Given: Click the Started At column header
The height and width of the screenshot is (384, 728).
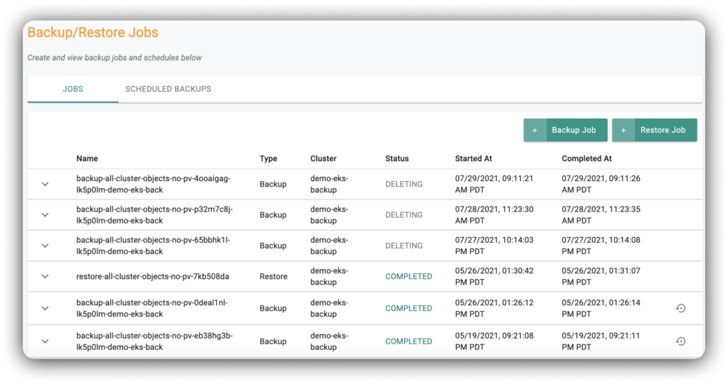Looking at the screenshot, I should click(473, 158).
